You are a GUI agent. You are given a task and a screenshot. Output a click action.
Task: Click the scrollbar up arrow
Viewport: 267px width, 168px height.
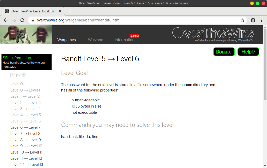(x=265, y=27)
